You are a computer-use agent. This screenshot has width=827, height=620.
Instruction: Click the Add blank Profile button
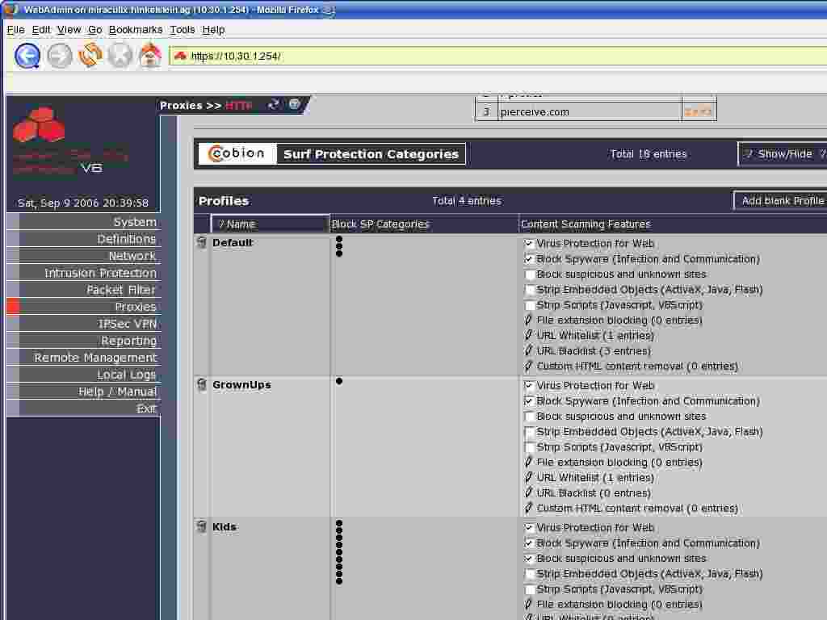782,201
